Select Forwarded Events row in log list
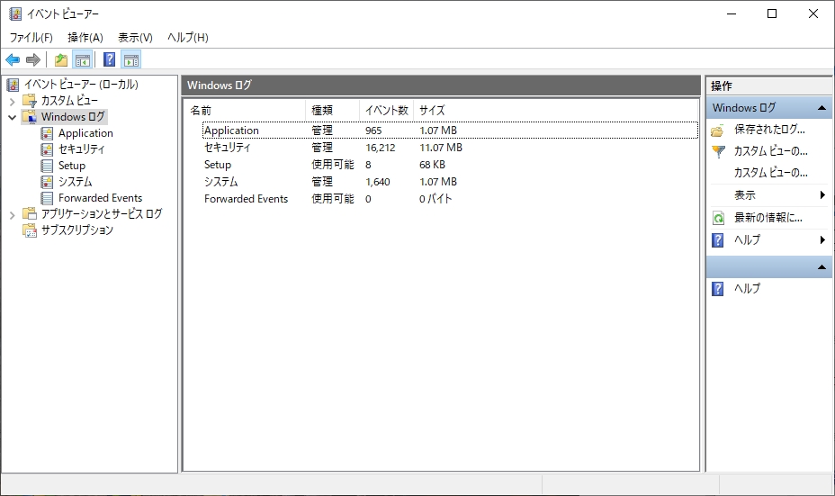The width and height of the screenshot is (835, 496). tap(450, 199)
